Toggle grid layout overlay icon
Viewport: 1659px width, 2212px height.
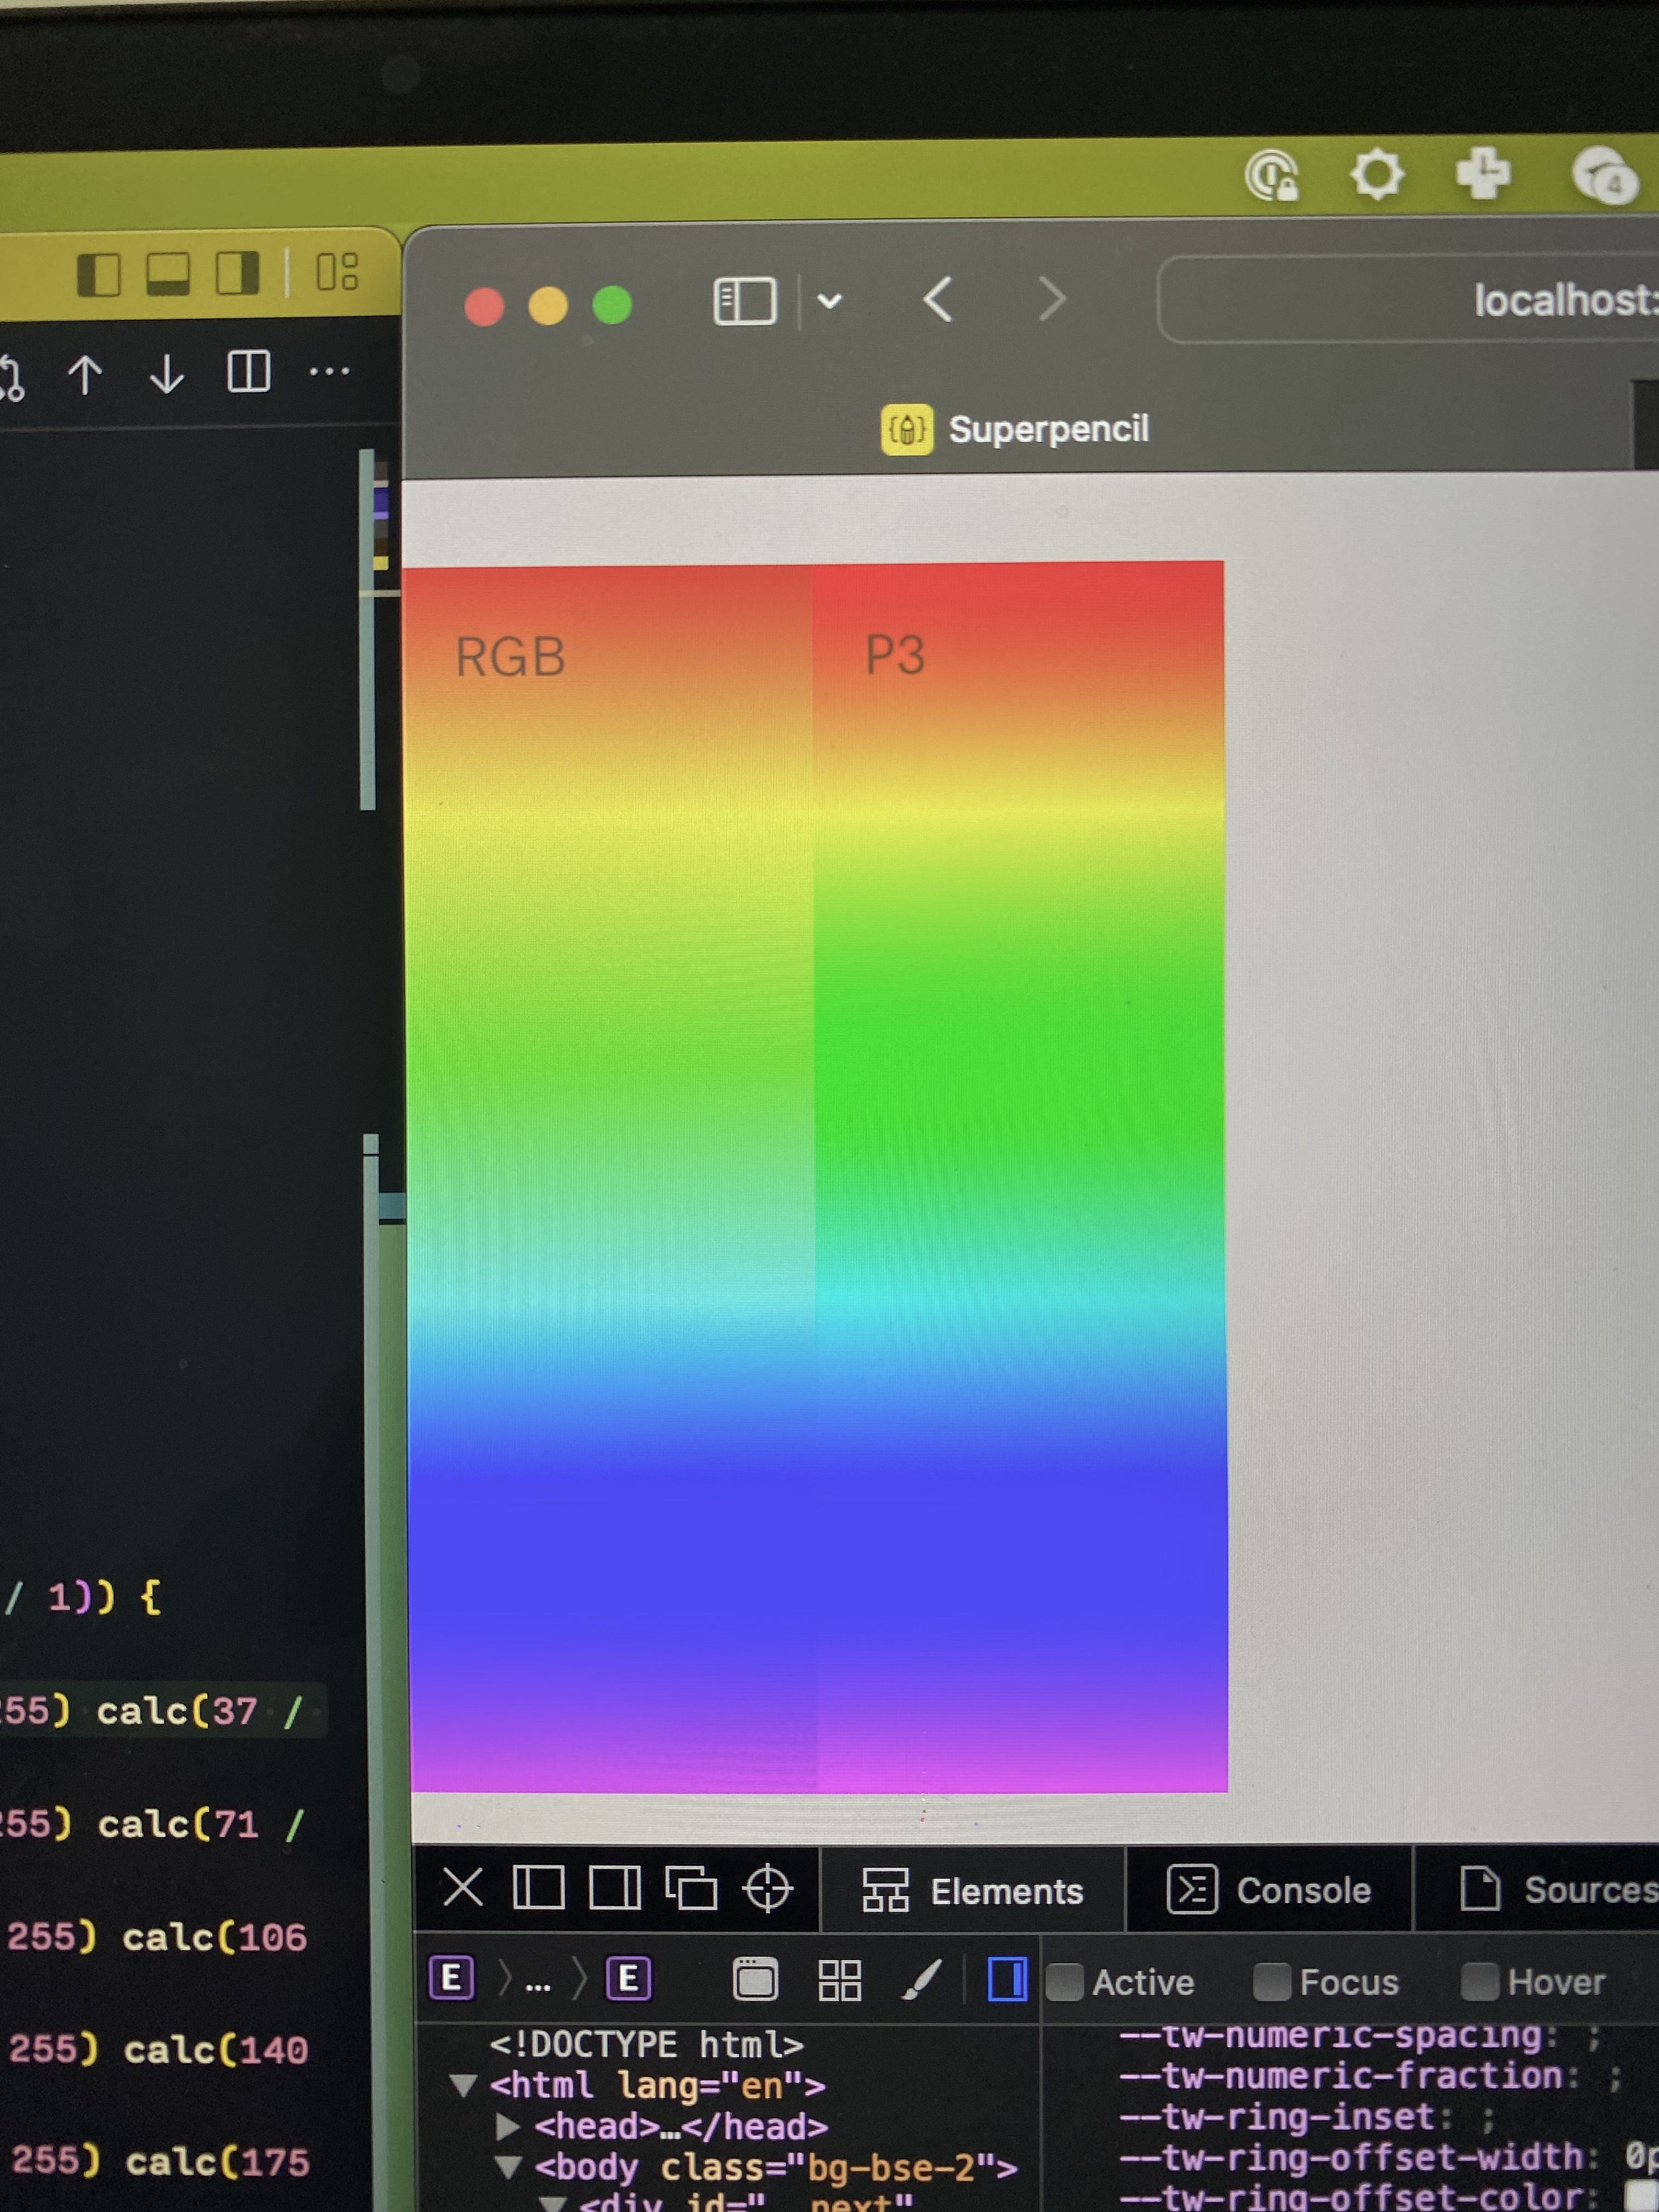(839, 1979)
